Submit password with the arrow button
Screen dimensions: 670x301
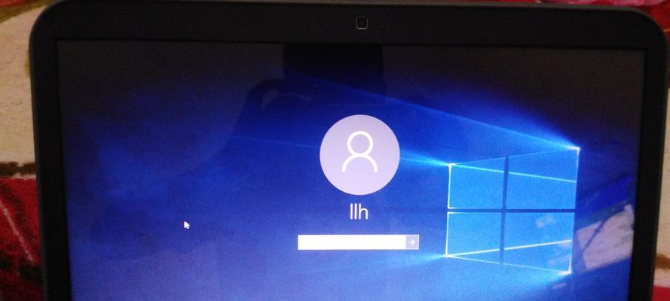pyautogui.click(x=412, y=242)
